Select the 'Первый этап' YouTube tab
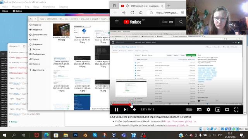248x139 pixels. point(142,6)
